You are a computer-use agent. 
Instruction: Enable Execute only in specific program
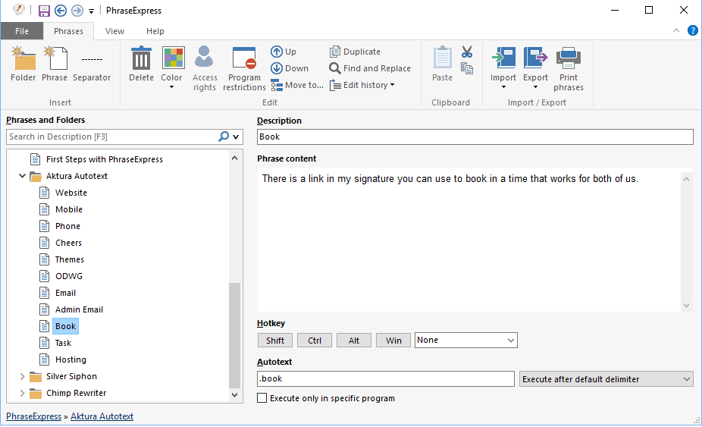(x=262, y=398)
